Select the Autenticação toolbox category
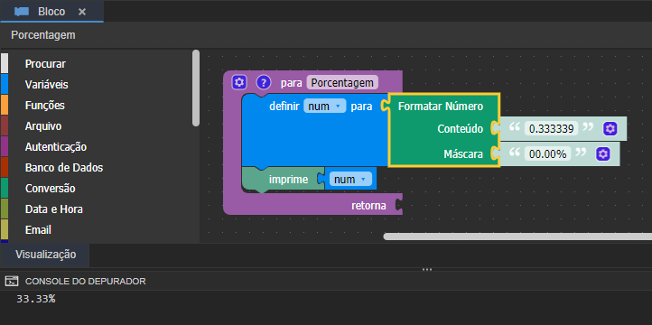Screen dimensions: 652x325 [56, 147]
